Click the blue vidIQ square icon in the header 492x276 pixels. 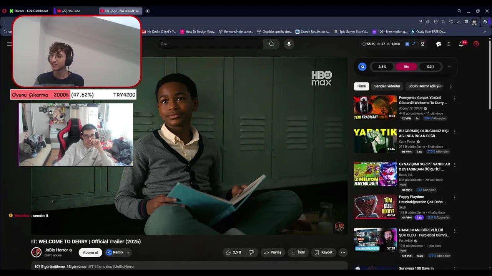click(407, 44)
